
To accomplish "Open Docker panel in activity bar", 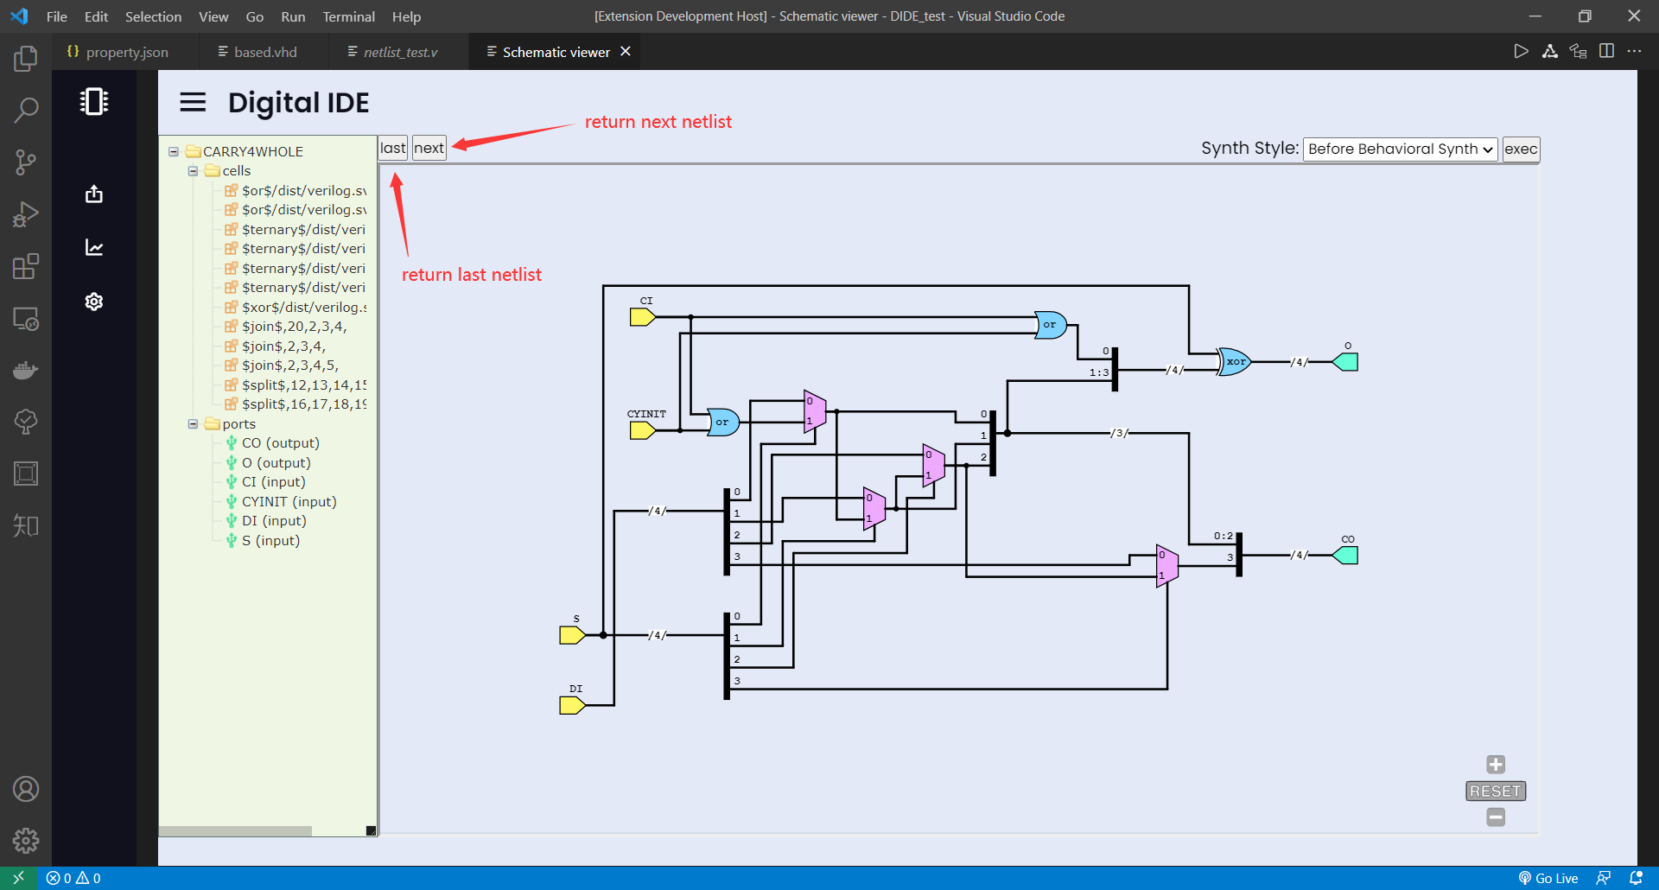I will tap(26, 371).
